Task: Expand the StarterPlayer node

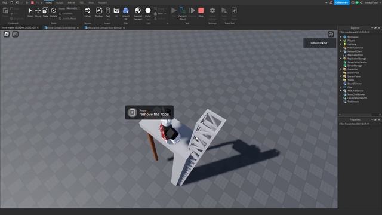Action: [340, 76]
